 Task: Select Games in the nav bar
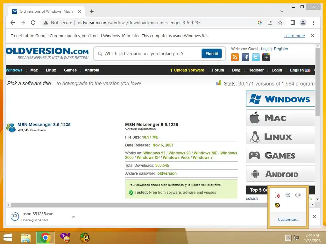click(x=70, y=70)
